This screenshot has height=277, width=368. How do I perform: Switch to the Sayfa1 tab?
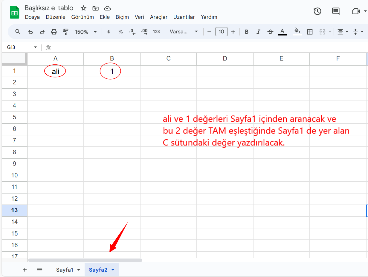point(65,270)
